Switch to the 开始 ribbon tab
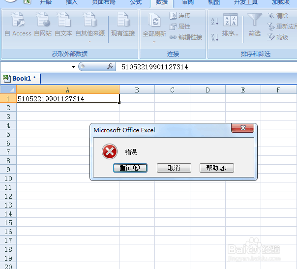 45,2
